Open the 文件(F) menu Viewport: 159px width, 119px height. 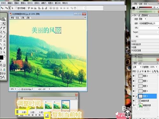pos(3,3)
